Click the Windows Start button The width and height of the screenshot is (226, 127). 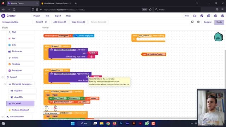[x=73, y=123]
